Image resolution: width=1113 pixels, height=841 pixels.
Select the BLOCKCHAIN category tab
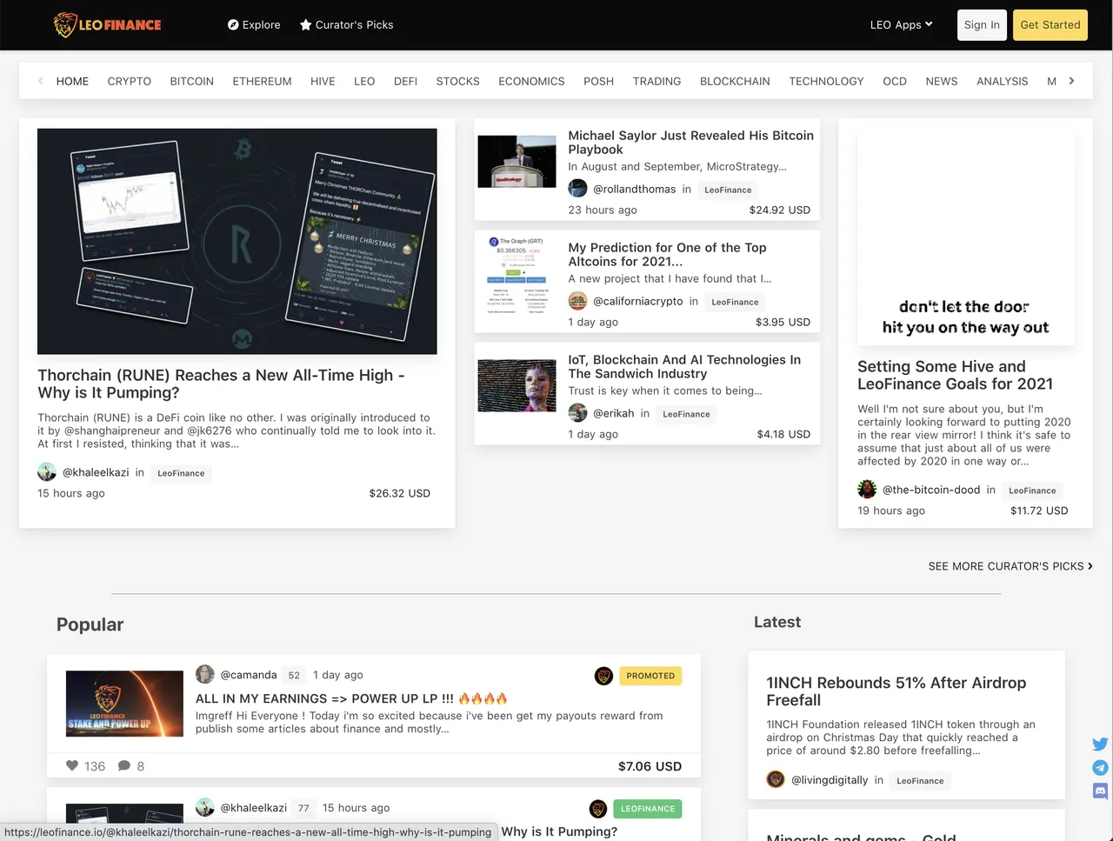tap(735, 81)
